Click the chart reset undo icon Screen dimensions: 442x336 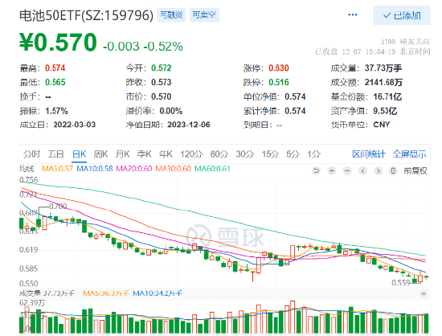317,171
